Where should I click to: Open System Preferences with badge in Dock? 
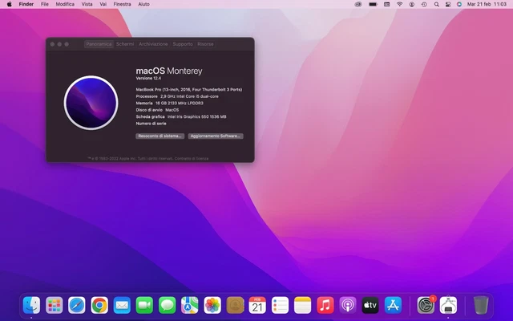[426, 305]
